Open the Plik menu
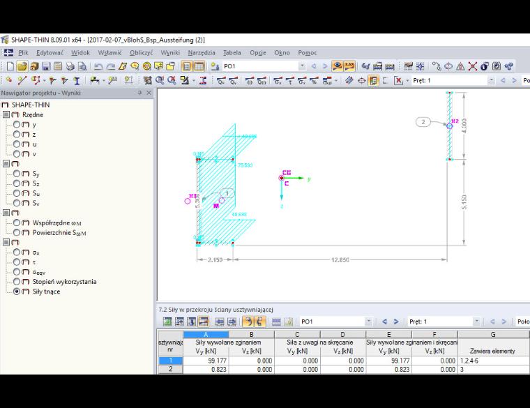Screen dimensions: 530x408 point(23,53)
